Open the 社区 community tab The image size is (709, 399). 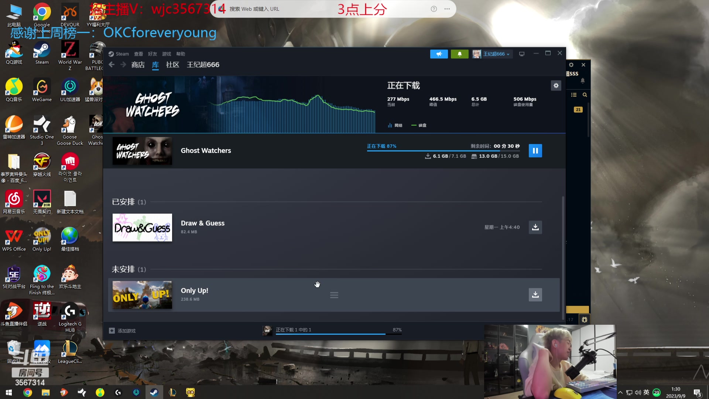pyautogui.click(x=172, y=65)
